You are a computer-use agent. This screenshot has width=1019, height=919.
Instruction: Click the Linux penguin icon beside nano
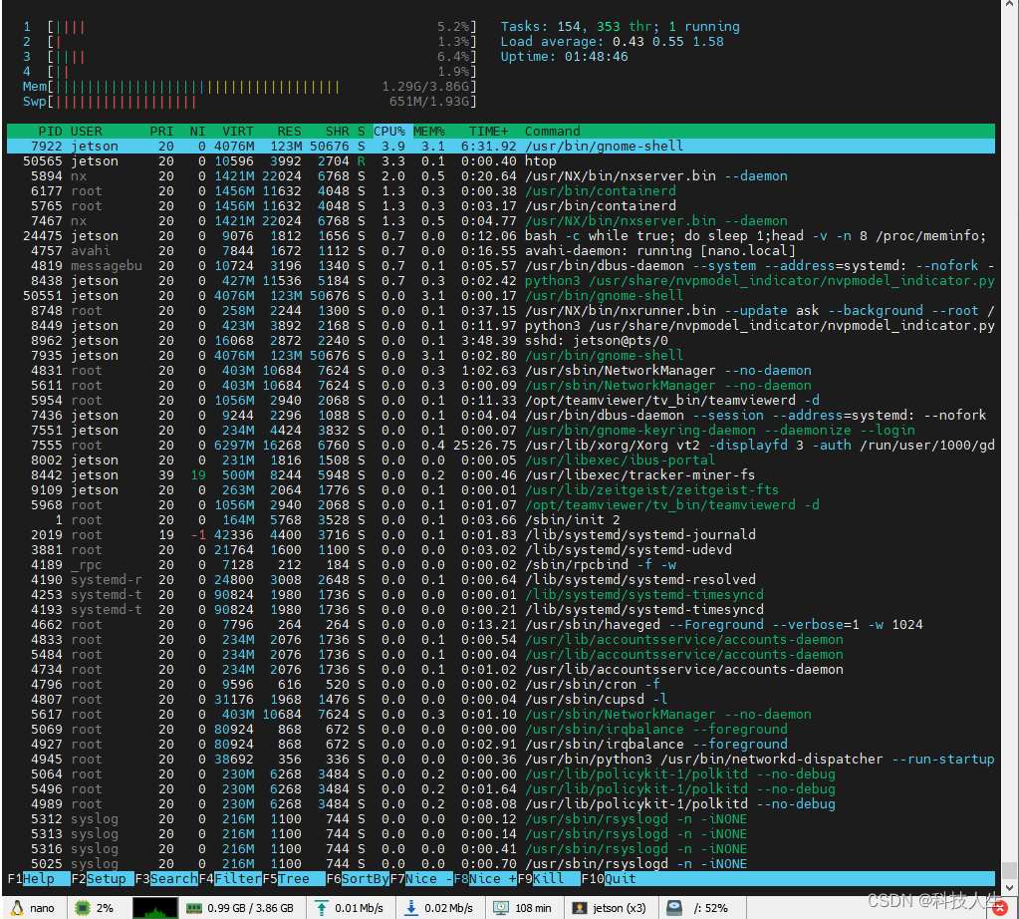click(17, 908)
